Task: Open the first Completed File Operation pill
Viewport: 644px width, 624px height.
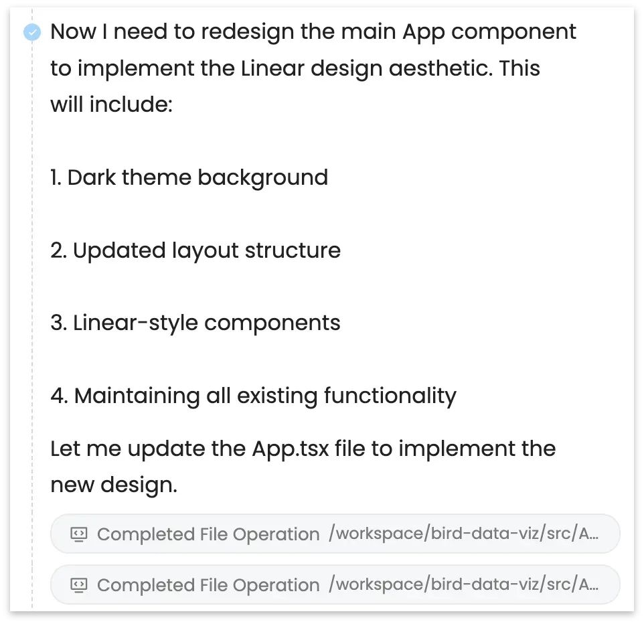Action: tap(335, 534)
